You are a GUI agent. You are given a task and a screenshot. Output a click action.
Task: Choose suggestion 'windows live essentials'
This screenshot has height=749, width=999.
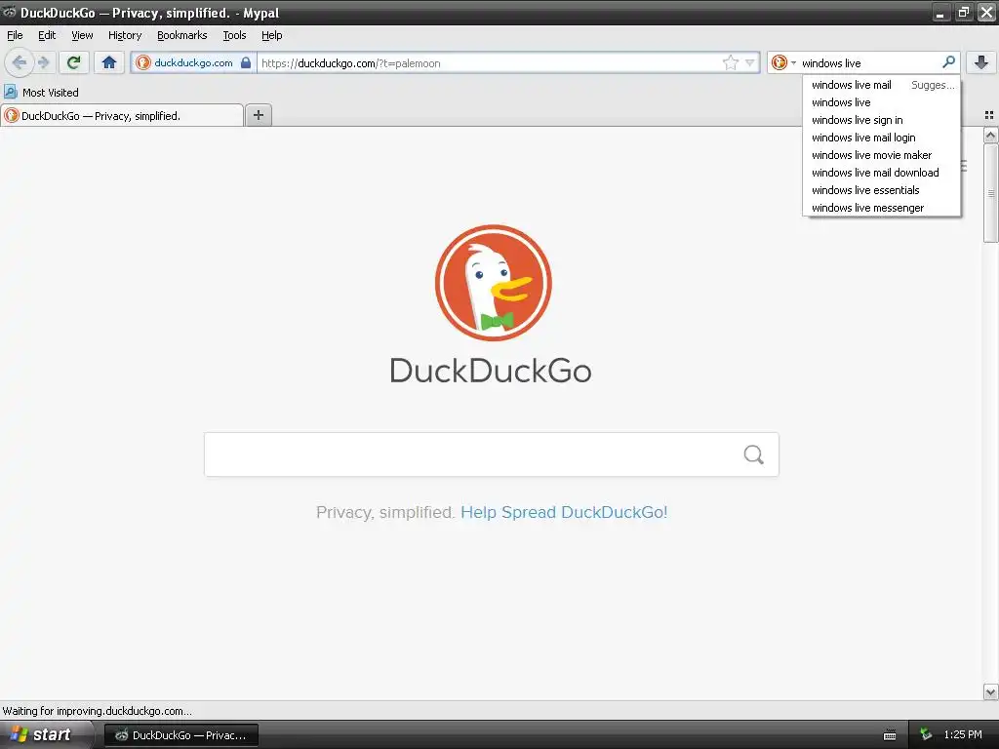point(882,190)
